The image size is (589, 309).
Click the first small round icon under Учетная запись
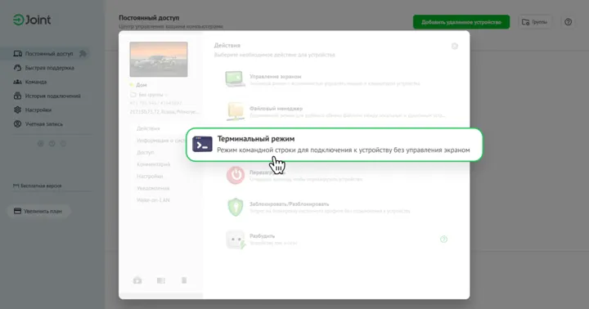pyautogui.click(x=41, y=143)
